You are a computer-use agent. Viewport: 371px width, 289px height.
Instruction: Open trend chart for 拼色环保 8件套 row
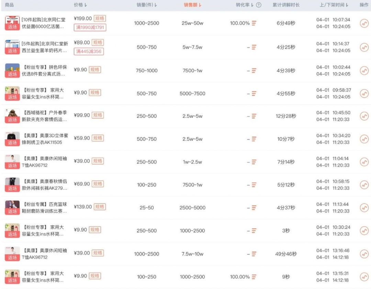point(364,71)
